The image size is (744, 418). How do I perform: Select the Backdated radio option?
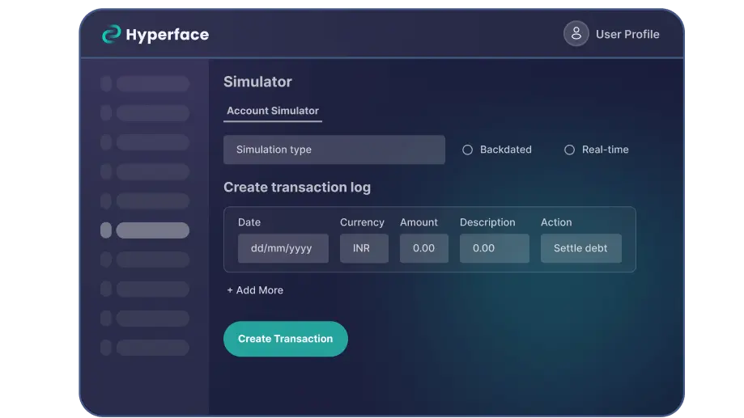point(467,150)
